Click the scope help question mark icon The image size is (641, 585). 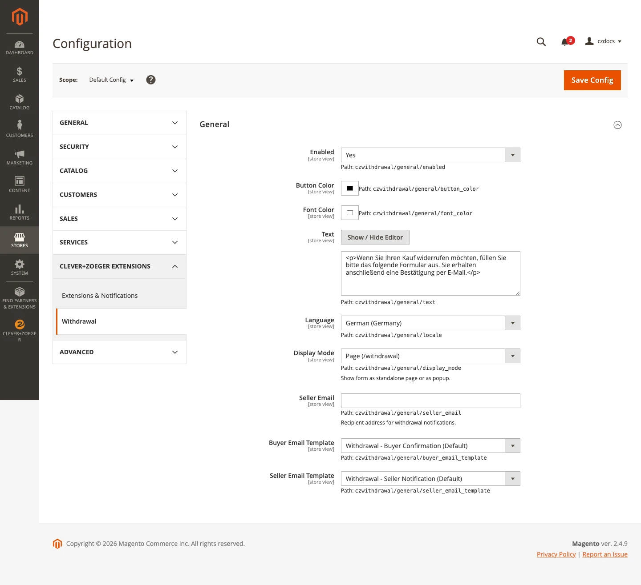click(x=151, y=80)
